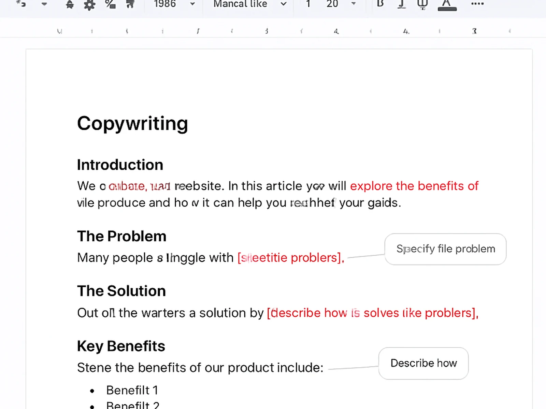Click the red placeholder '[sḥeetitie problers]'
Viewport: 546px width, 409px height.
pos(290,258)
